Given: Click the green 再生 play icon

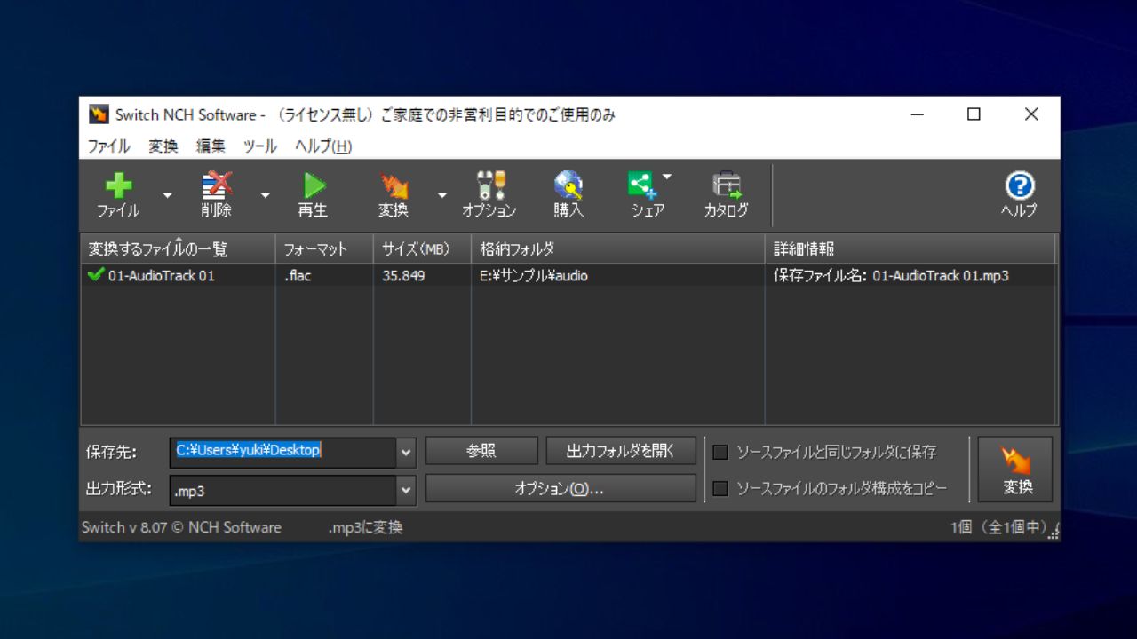Looking at the screenshot, I should click(313, 194).
